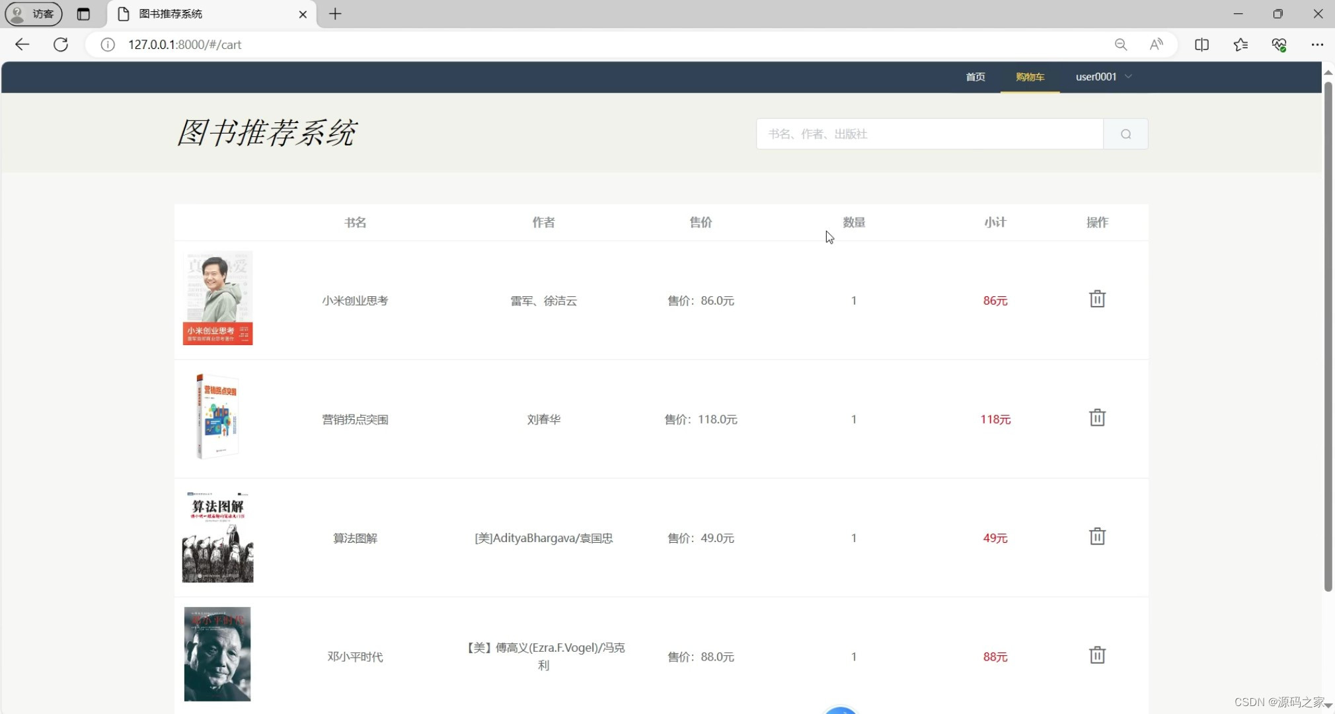Click the trash icon for 算法图解

(1097, 536)
